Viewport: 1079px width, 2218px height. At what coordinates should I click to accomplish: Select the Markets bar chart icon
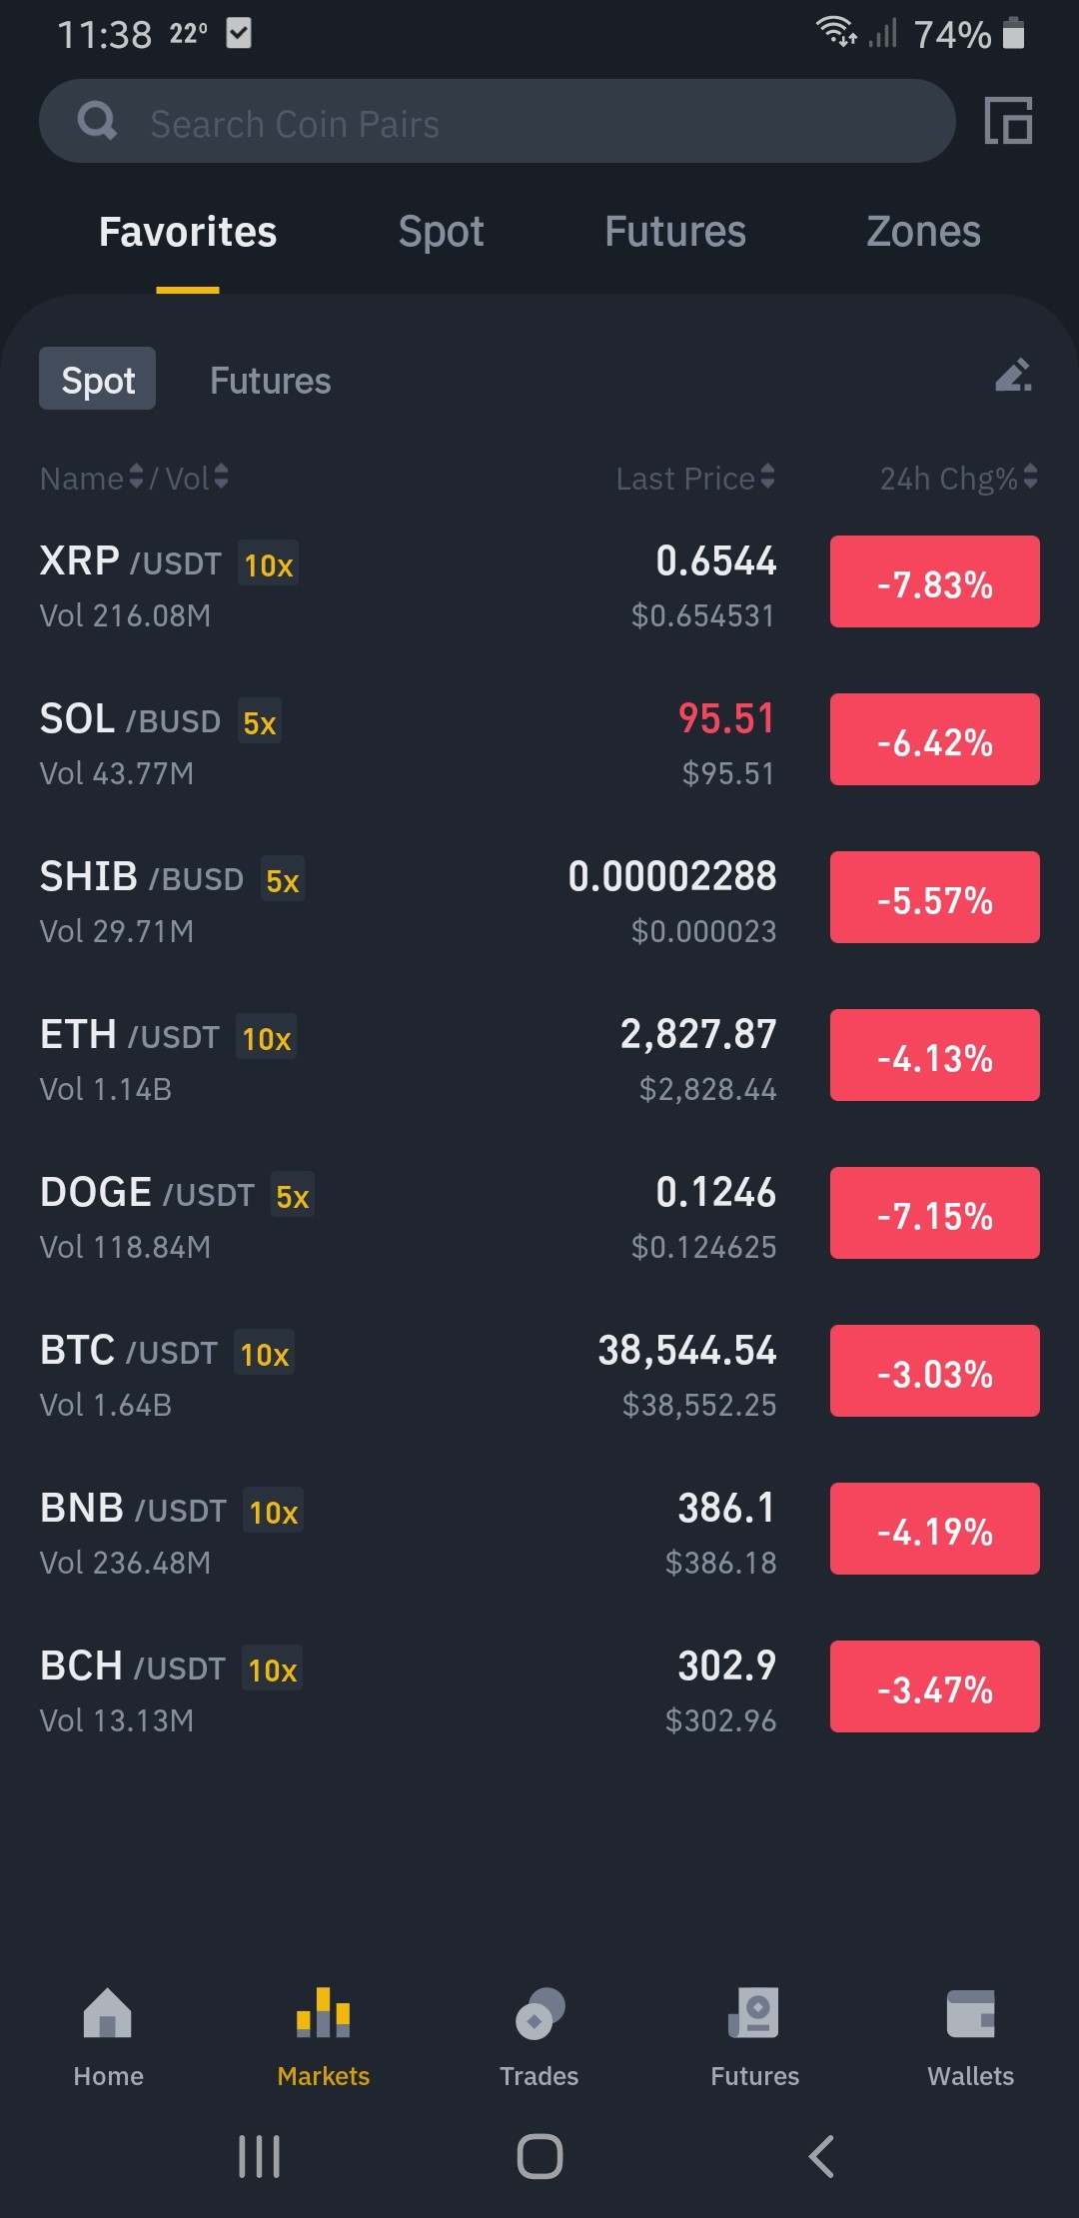[323, 2013]
